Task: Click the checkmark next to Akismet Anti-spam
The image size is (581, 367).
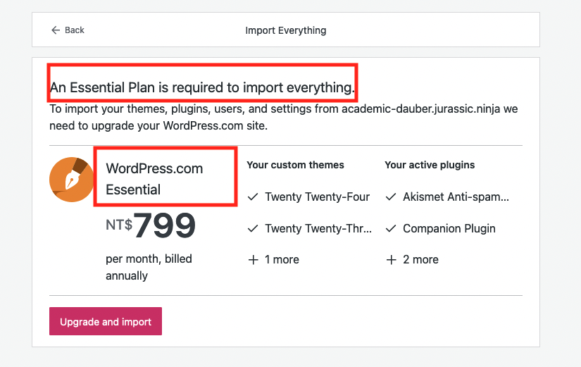Action: click(391, 197)
